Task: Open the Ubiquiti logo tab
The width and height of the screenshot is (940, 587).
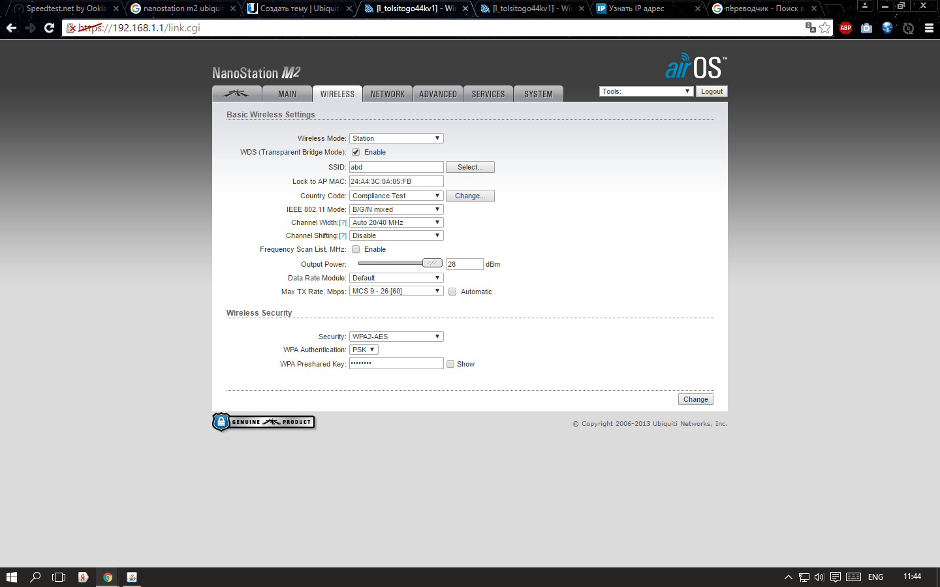Action: point(237,94)
